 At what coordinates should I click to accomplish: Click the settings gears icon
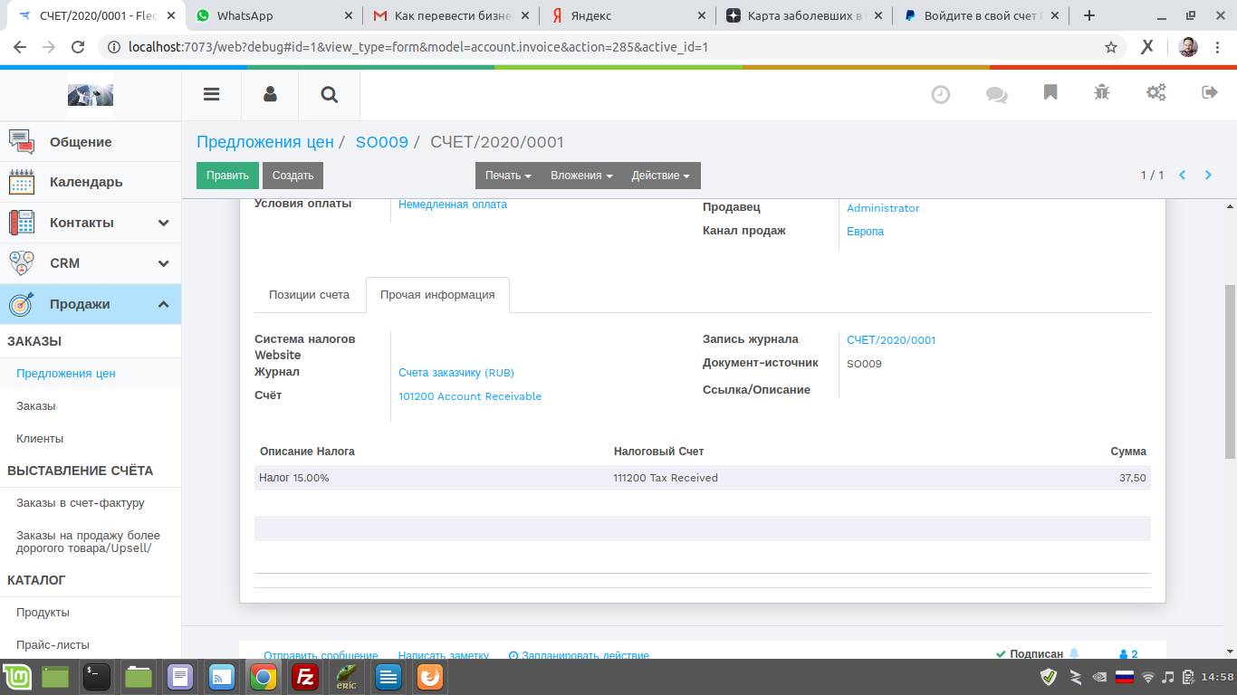click(x=1156, y=92)
